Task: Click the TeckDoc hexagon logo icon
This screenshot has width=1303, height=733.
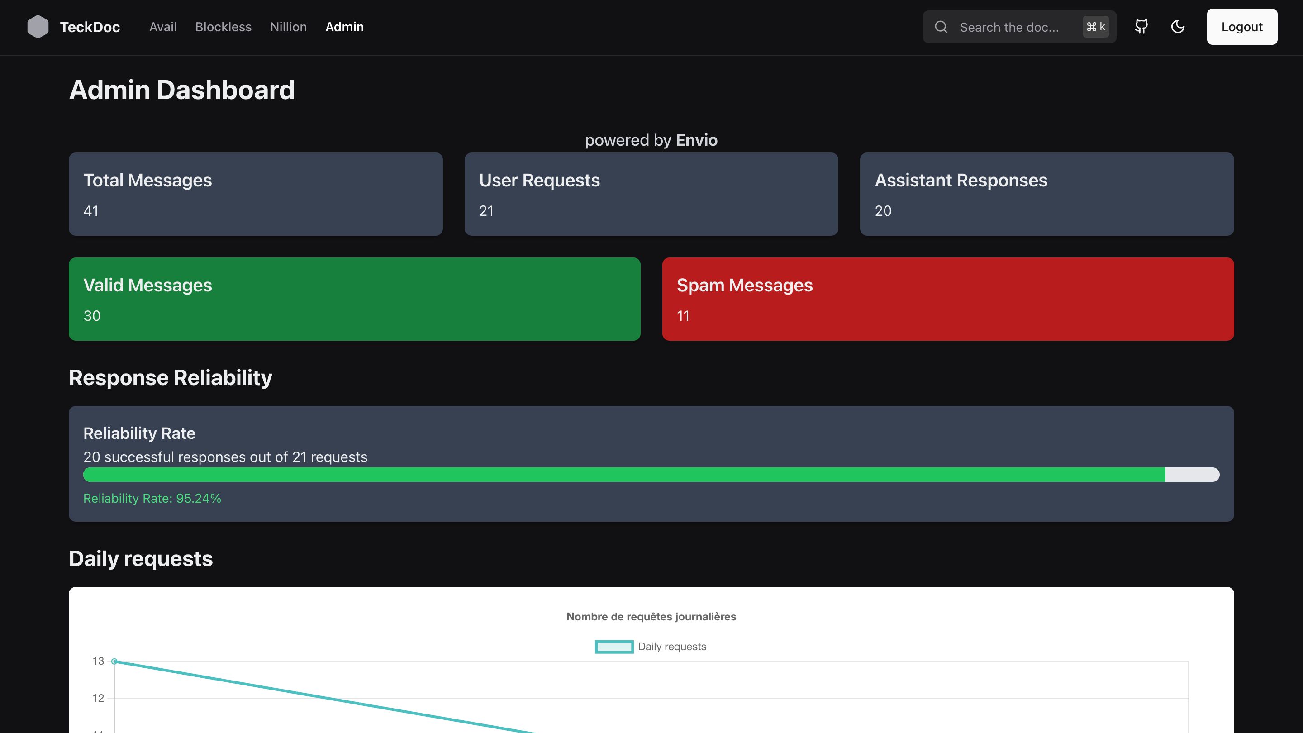Action: click(x=38, y=27)
